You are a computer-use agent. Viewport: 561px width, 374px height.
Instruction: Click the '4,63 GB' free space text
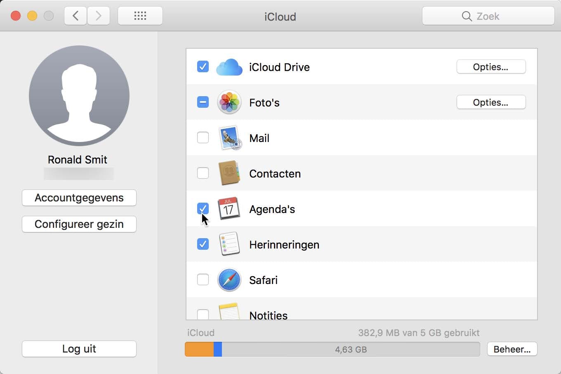click(x=351, y=350)
